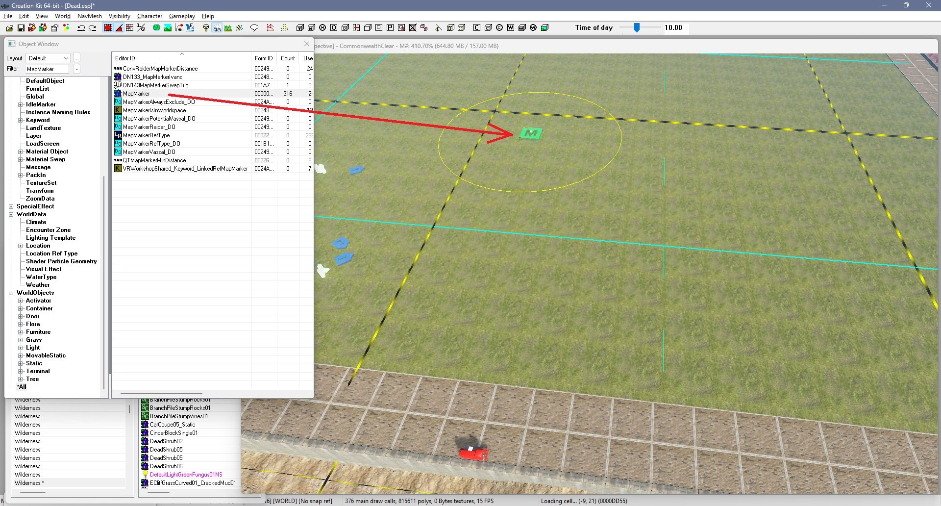
Task: Select the MapMarker row in the object list
Action: 213,94
